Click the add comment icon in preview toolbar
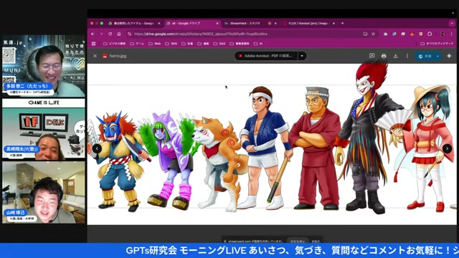Viewport: 459px width, 258px height. (x=372, y=56)
